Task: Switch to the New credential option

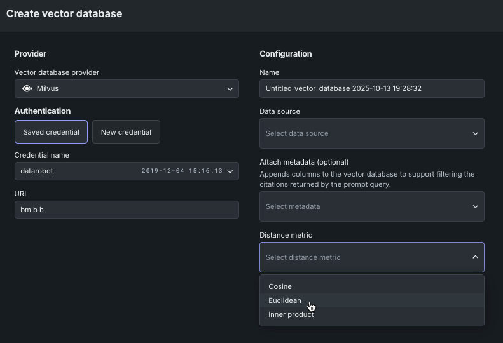Action: pos(126,132)
